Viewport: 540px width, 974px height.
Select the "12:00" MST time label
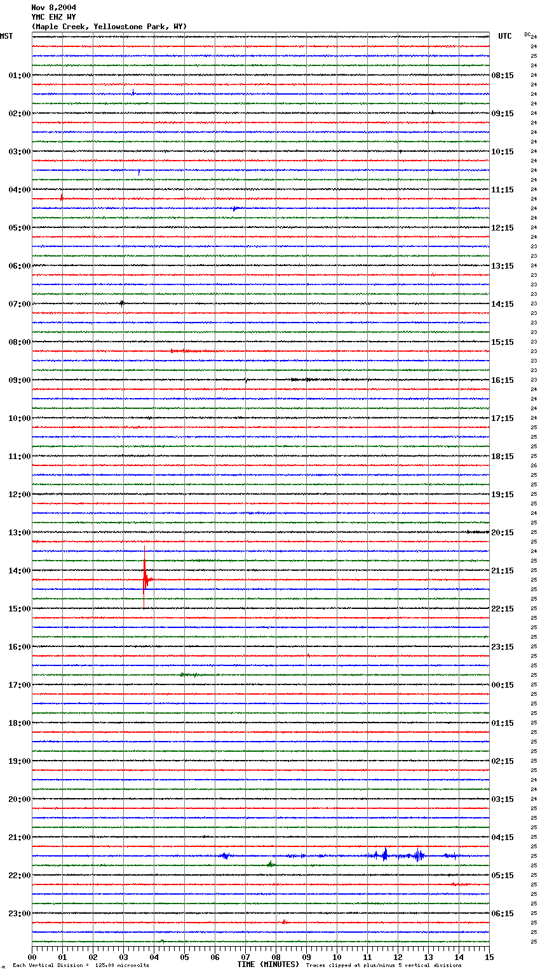tap(20, 495)
